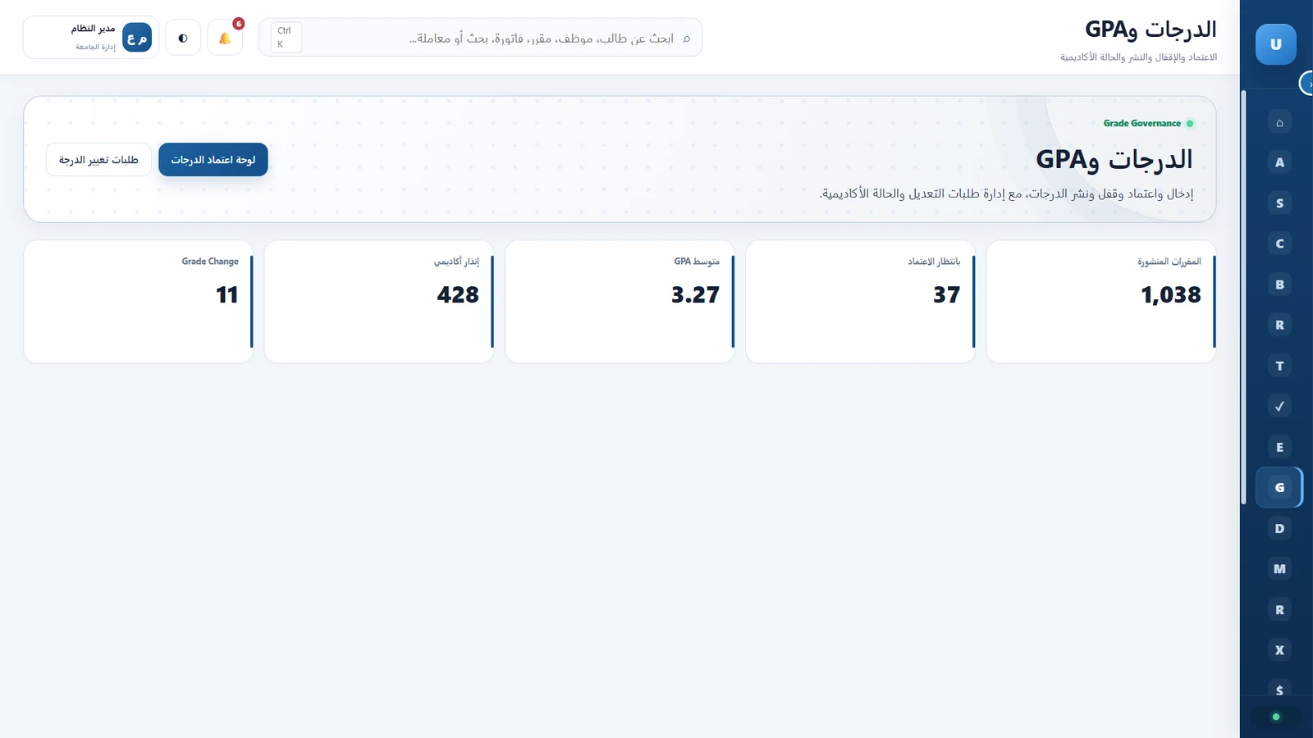The width and height of the screenshot is (1313, 738).
Task: Click the المقررات المنشورة card value 1,038
Action: point(1171,295)
